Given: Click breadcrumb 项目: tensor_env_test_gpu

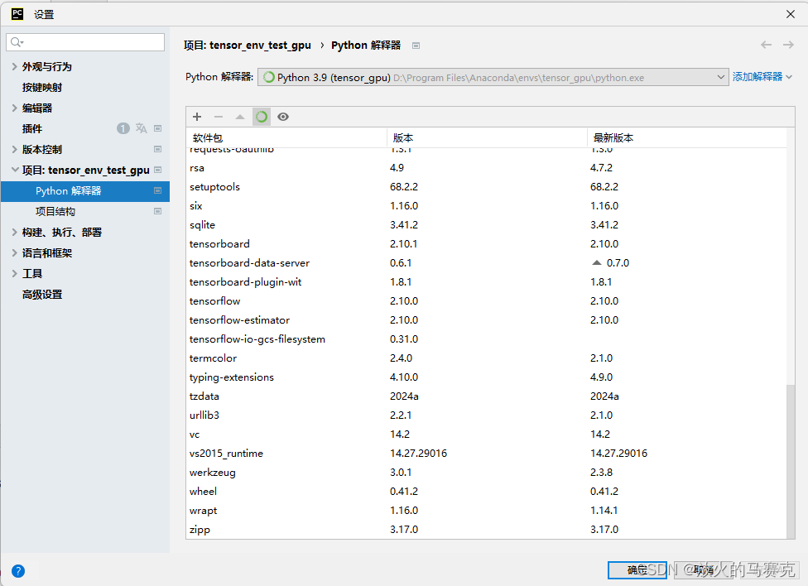Looking at the screenshot, I should 248,46.
